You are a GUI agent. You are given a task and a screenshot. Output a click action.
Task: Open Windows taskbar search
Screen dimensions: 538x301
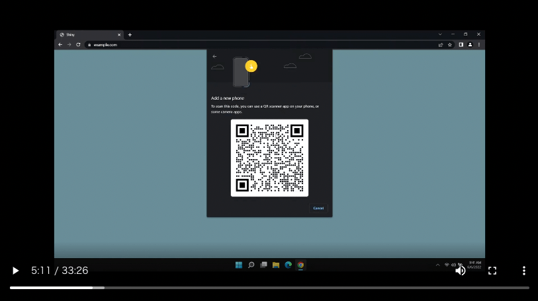point(251,265)
